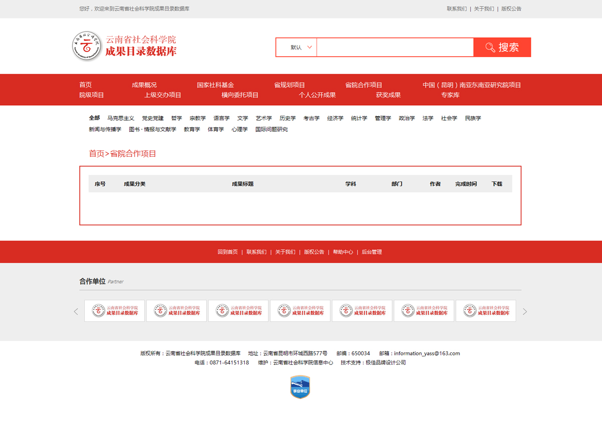Open the 横向委托项目 navigation item

tap(240, 95)
